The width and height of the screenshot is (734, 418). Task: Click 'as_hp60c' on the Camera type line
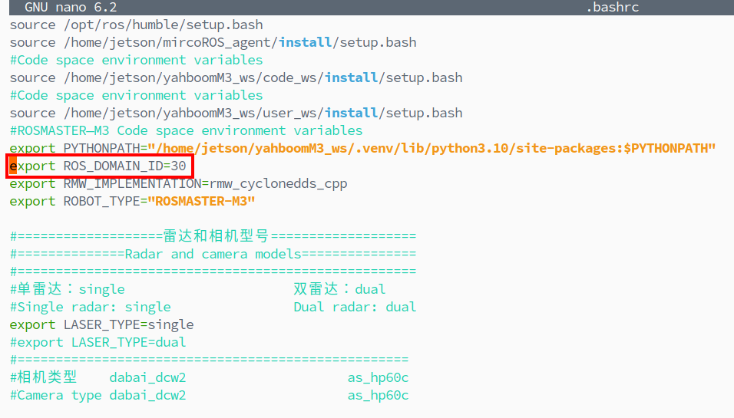click(x=378, y=396)
